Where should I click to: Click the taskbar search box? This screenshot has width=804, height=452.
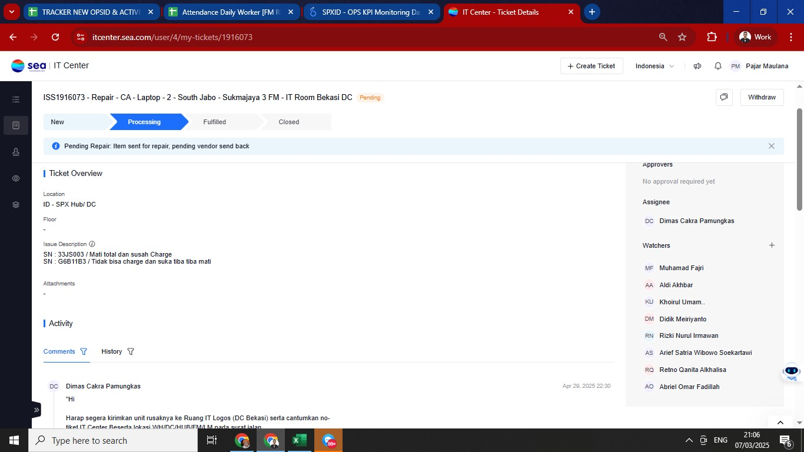113,440
